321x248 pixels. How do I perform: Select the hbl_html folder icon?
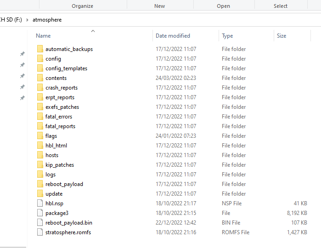tap(40, 146)
